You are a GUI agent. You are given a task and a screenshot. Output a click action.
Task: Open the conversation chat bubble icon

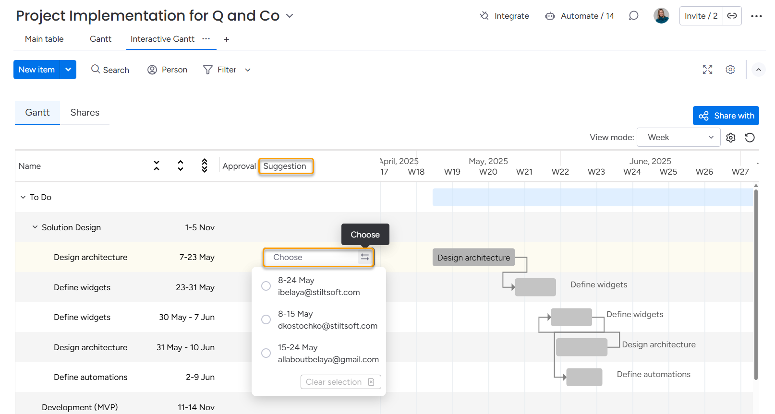[633, 16]
